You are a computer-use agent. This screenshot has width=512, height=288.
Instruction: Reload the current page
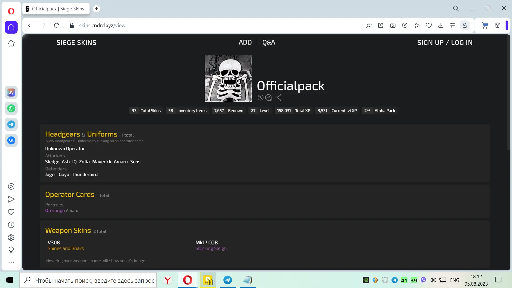click(x=57, y=25)
